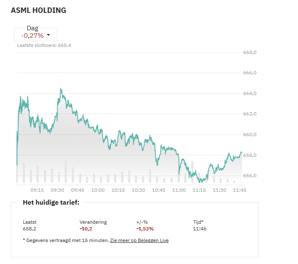Click the 664,0 price axis label
This screenshot has height=264, width=298.
pos(250,93)
